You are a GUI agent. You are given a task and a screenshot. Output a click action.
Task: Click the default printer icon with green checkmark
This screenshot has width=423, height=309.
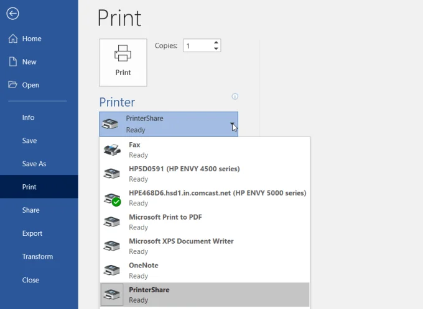tap(112, 199)
